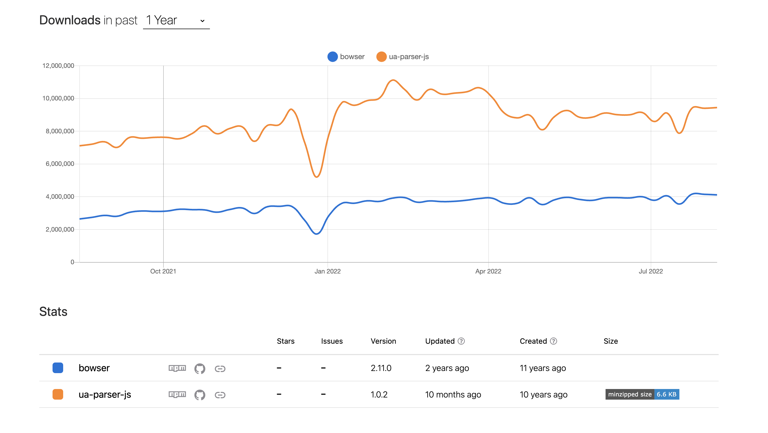Toggle bowser series in chart legend
Screen dimensions: 768x433
[x=346, y=57]
